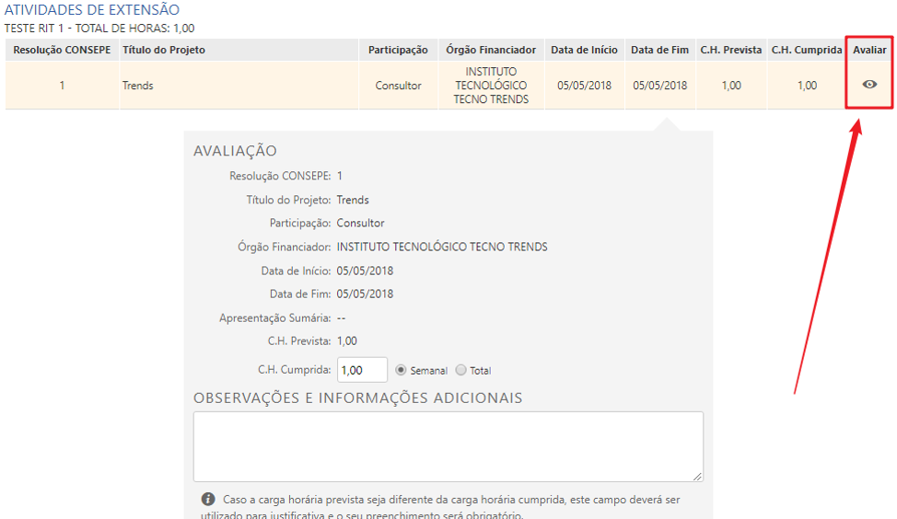The image size is (897, 519).
Task: Click the Participação column header
Action: [x=398, y=50]
